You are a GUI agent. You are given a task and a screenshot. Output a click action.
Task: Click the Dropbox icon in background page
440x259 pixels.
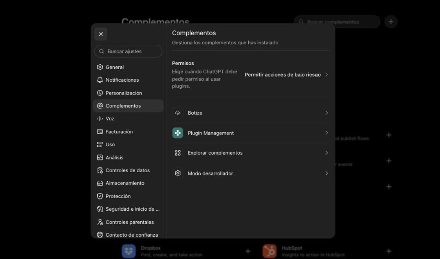(129, 251)
